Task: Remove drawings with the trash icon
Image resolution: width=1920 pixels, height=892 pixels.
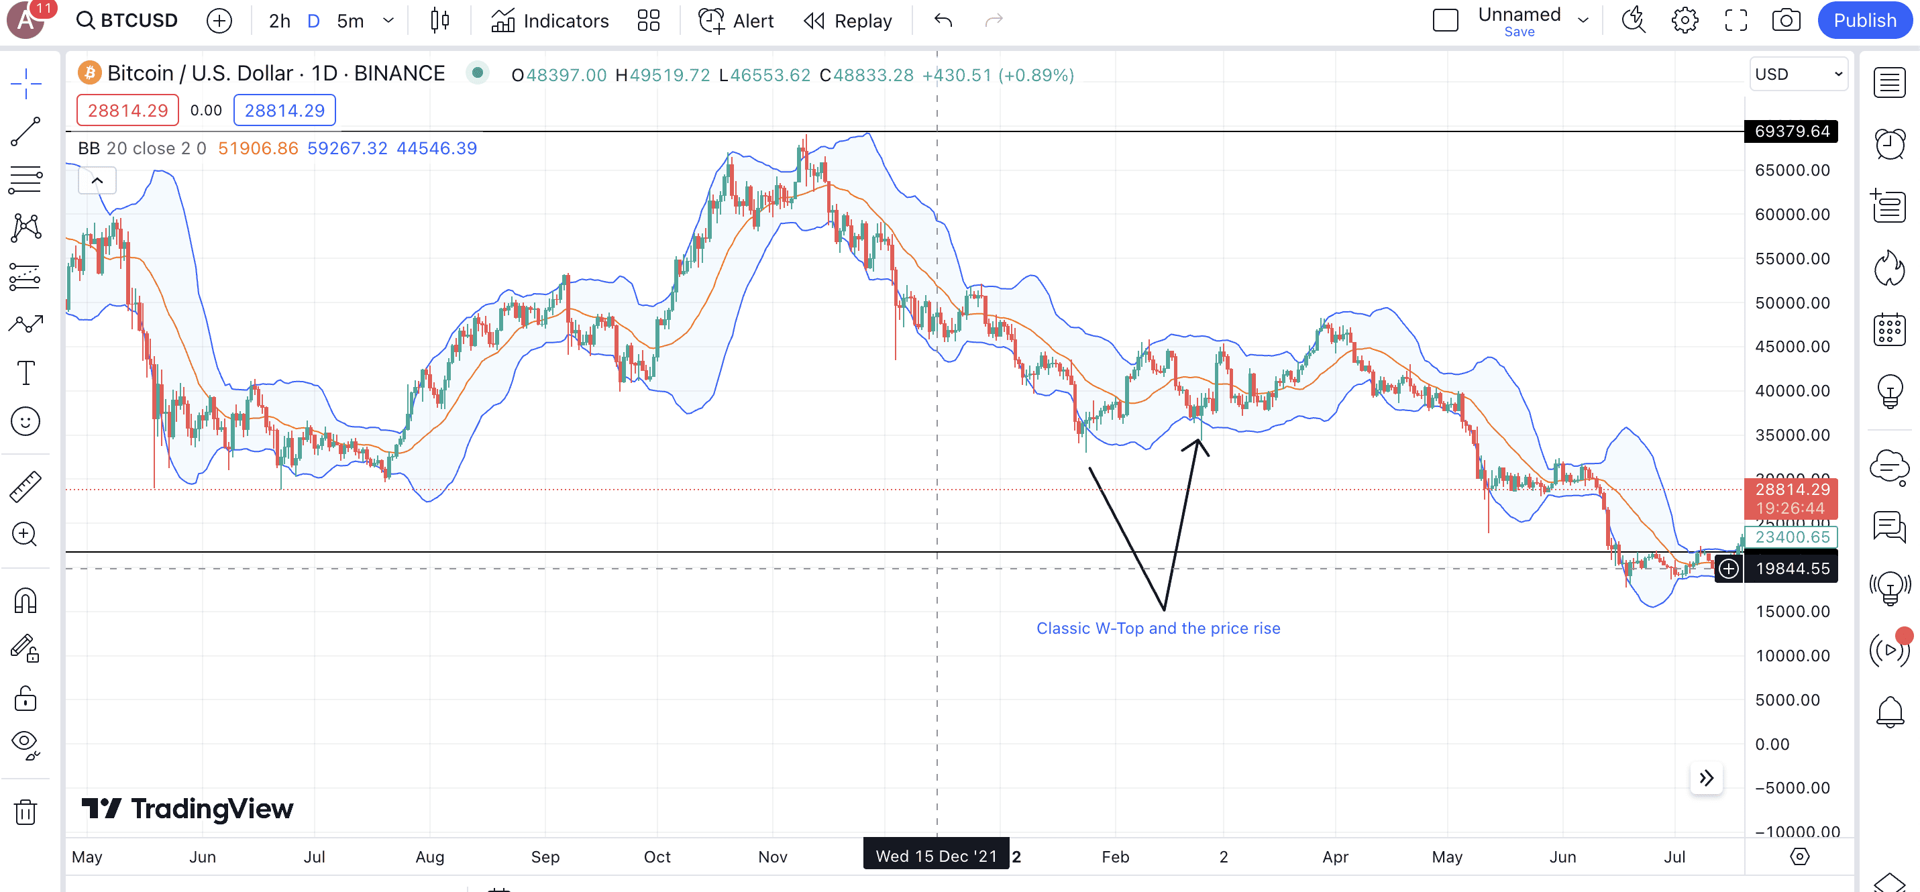Action: click(x=25, y=812)
